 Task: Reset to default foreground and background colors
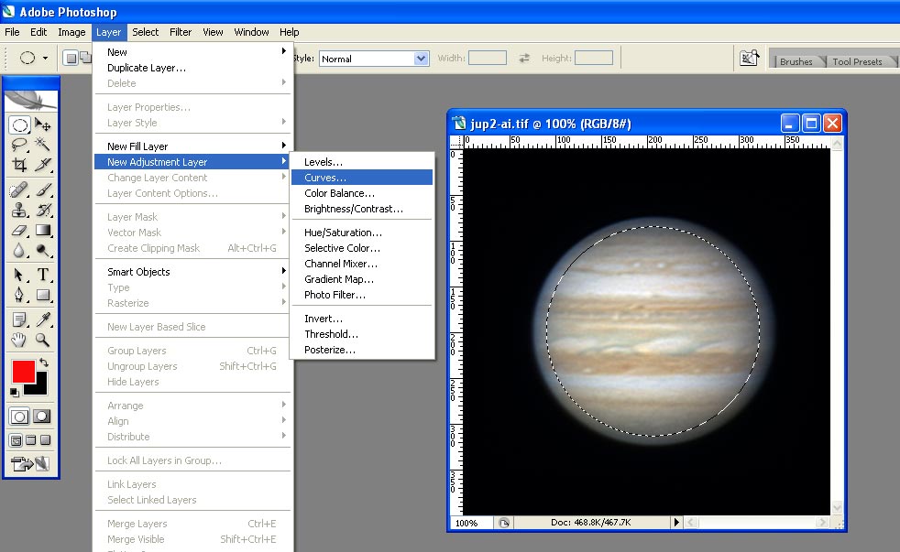click(x=15, y=393)
